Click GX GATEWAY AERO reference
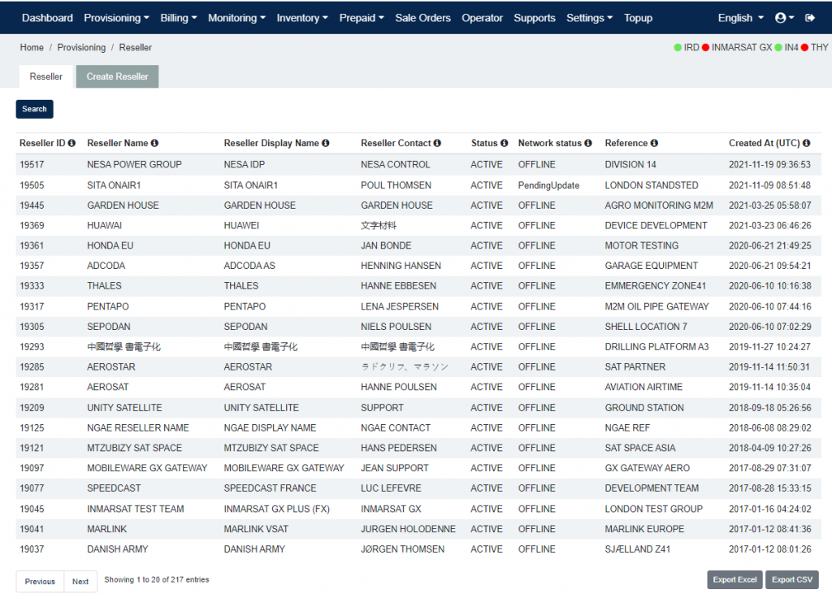 pos(647,469)
